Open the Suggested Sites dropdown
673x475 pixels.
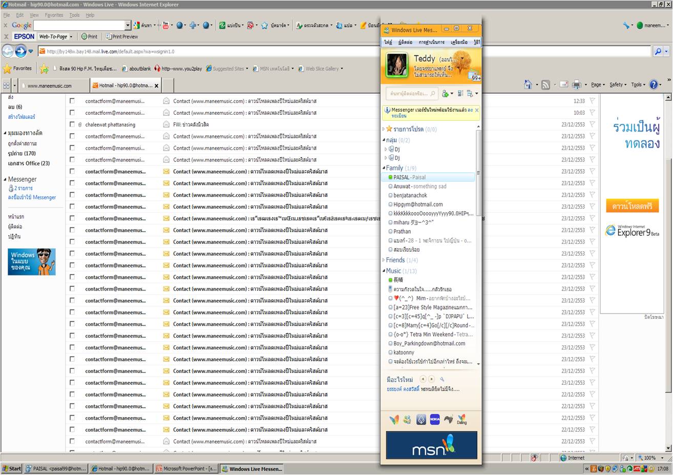tap(247, 69)
